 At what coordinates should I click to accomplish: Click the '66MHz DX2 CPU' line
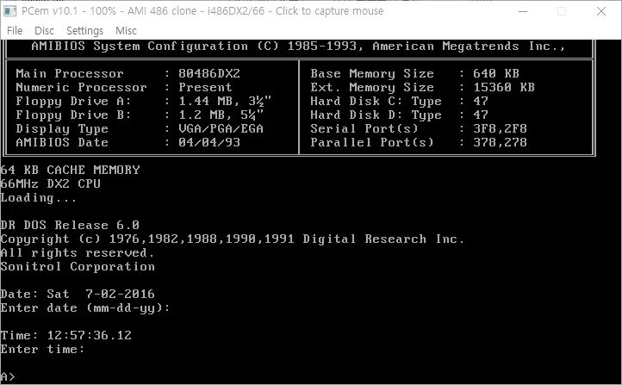(50, 183)
